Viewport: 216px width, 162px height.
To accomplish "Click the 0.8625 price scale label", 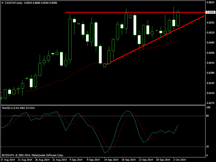I will point(211,2).
